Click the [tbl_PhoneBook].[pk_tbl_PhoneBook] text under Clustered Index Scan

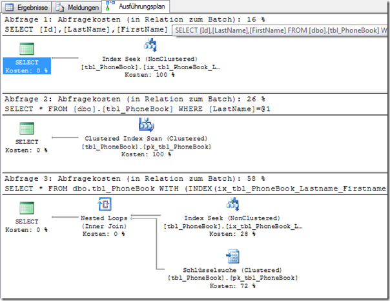146,147
